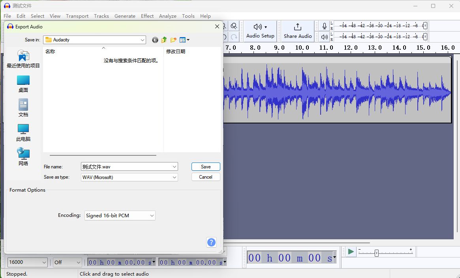The height and width of the screenshot is (278, 460).
Task: Open help with the blue question mark
Action: 211,242
